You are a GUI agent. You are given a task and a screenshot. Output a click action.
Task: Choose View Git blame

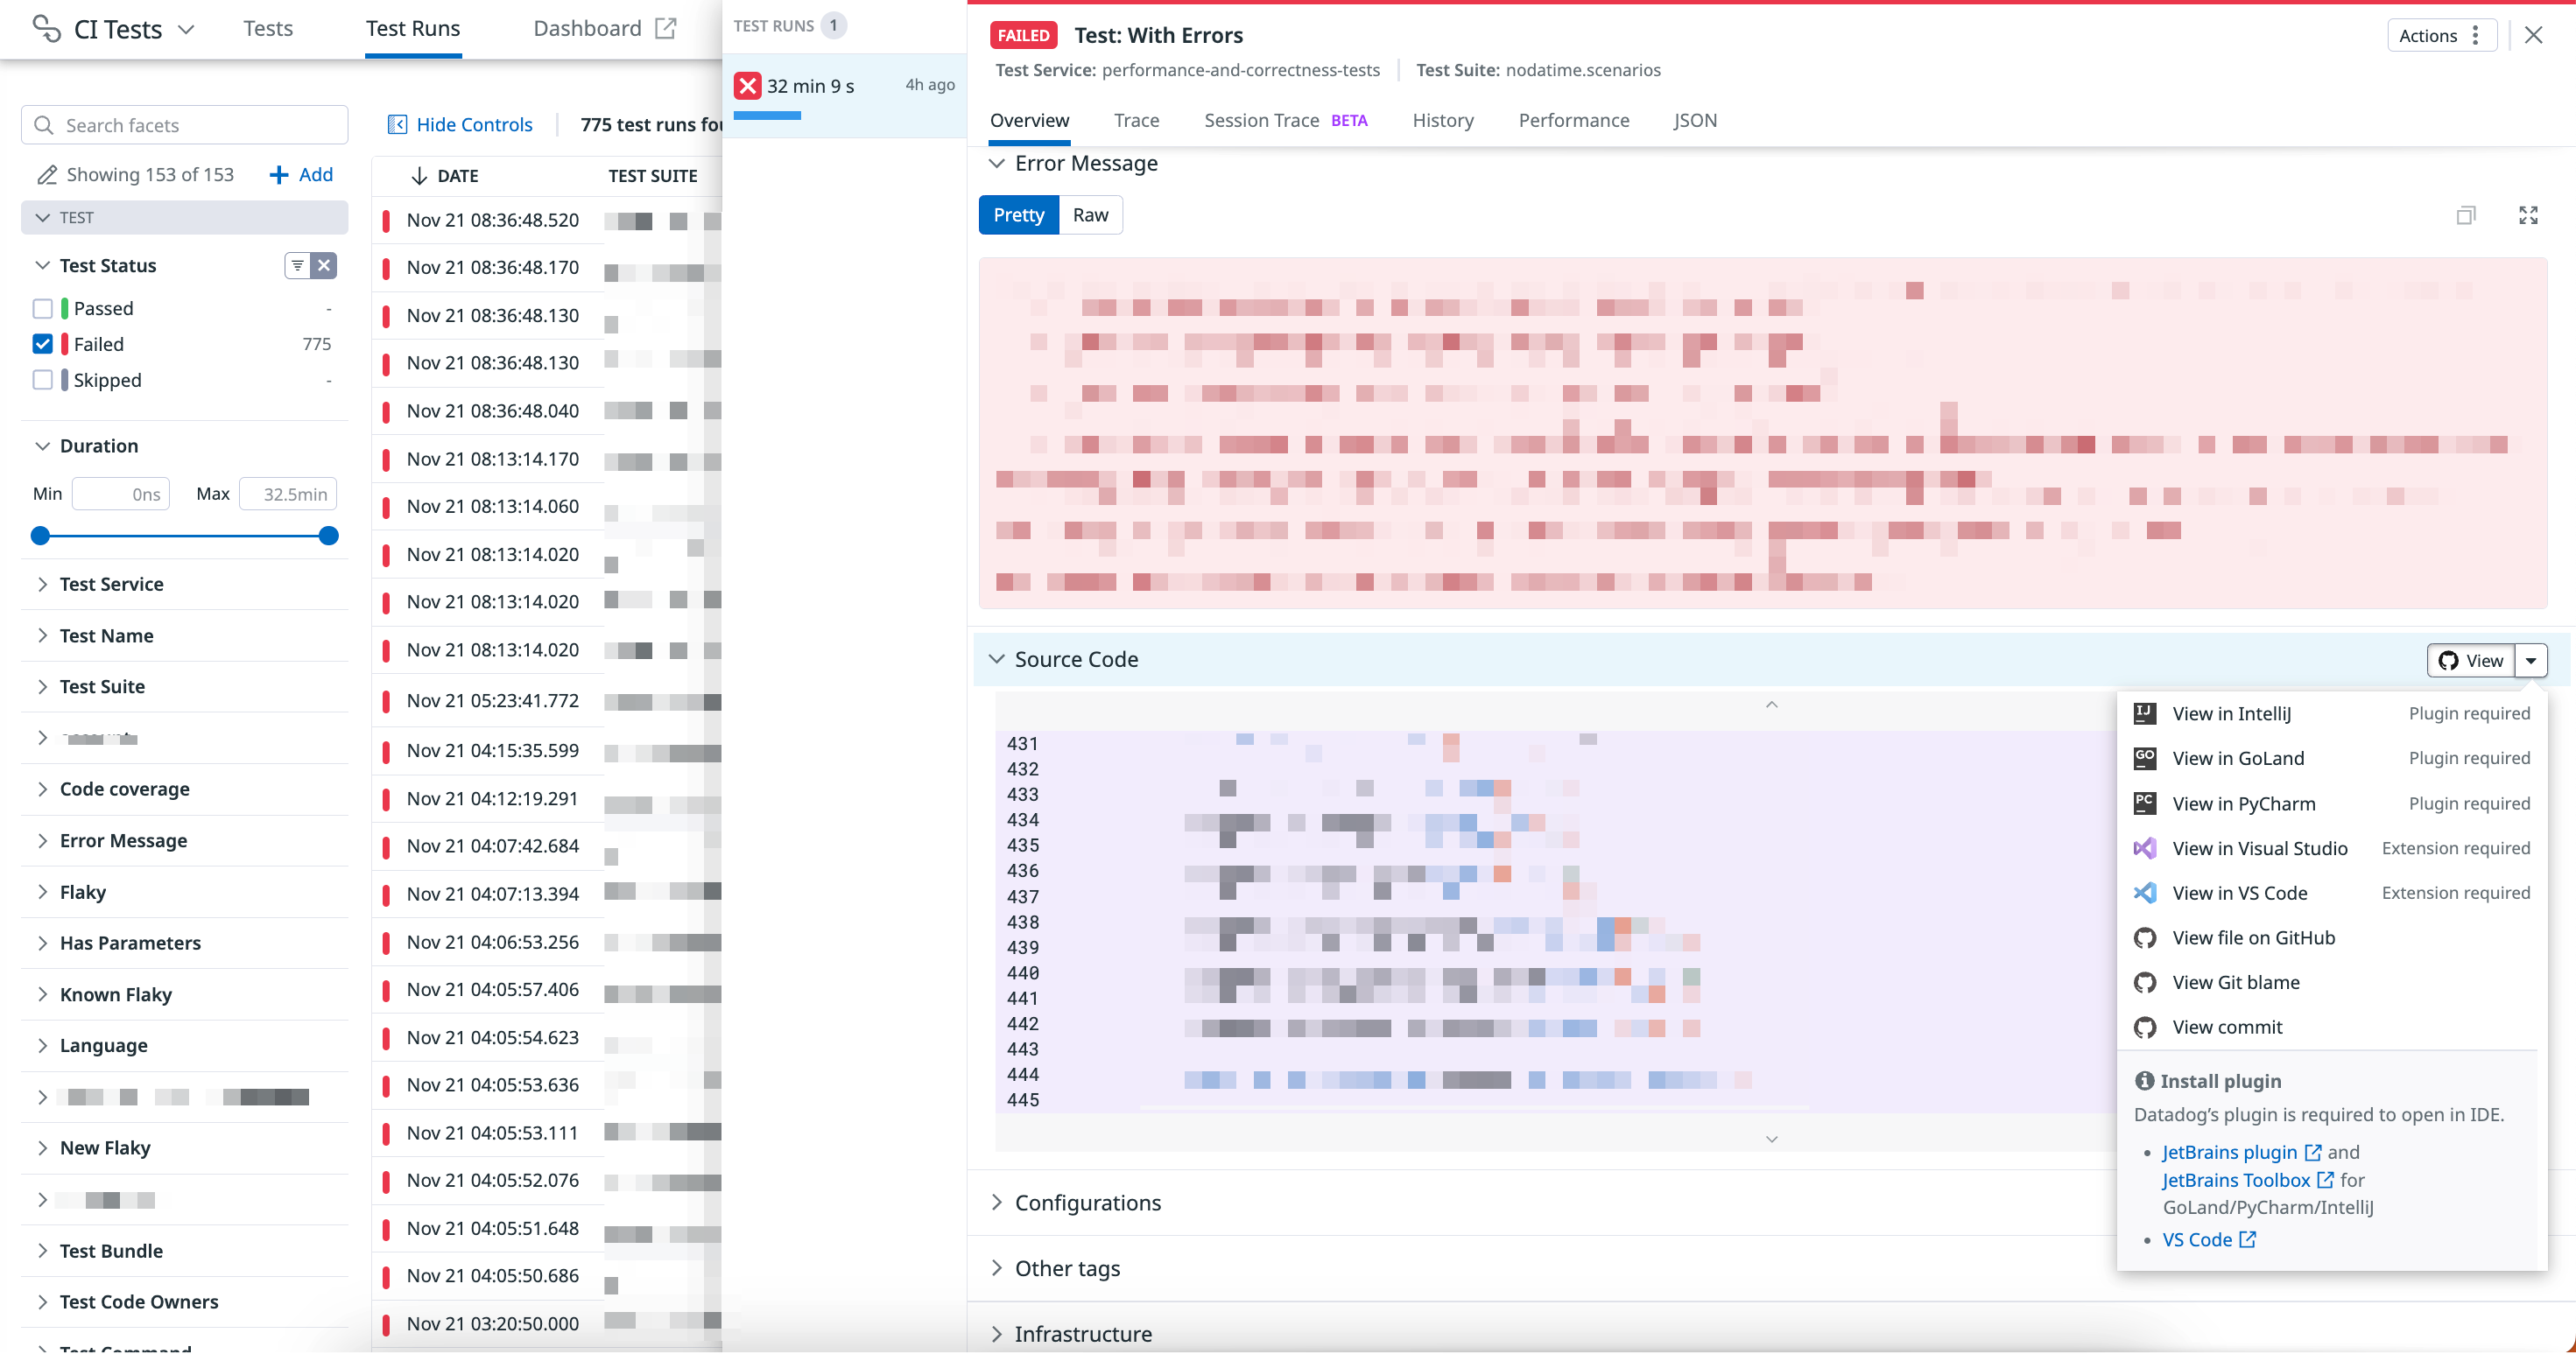pyautogui.click(x=2331, y=983)
